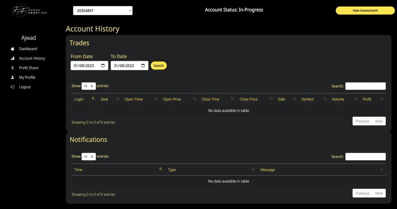Image resolution: width=397 pixels, height=209 pixels.
Task: Sort trades by Open Time column
Action: click(x=134, y=99)
